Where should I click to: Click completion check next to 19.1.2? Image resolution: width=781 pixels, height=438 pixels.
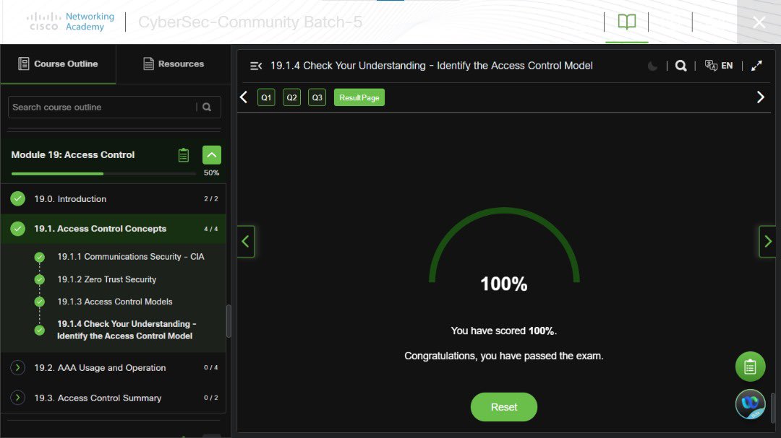pyautogui.click(x=40, y=279)
